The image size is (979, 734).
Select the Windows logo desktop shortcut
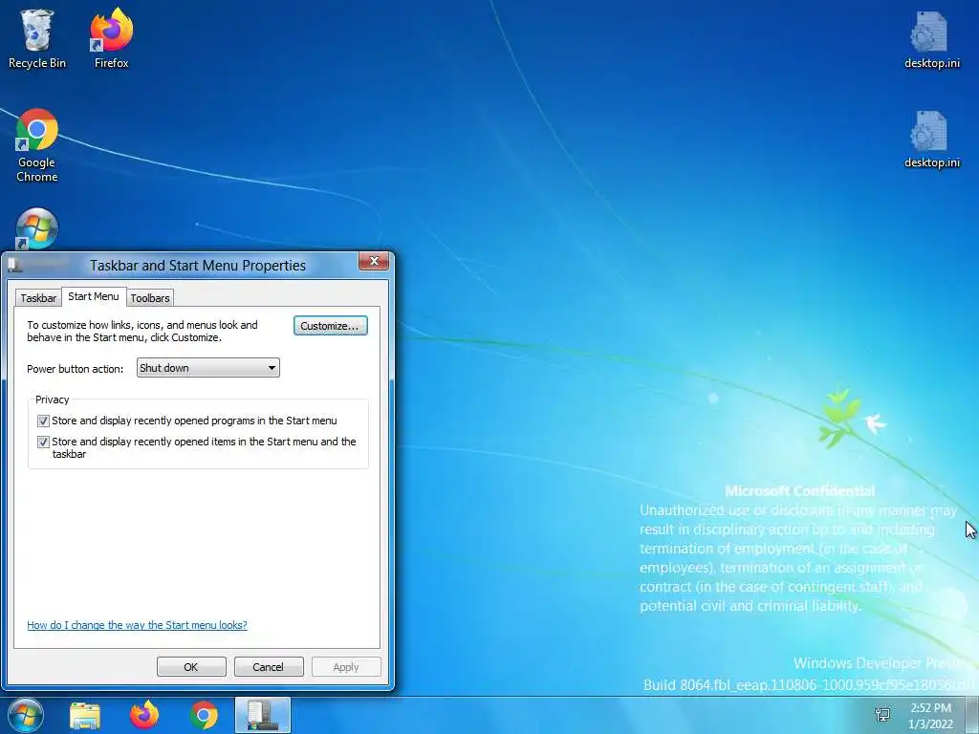37,228
